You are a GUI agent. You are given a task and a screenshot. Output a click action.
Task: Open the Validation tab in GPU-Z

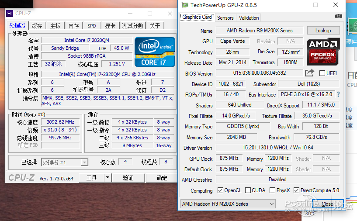249,18
